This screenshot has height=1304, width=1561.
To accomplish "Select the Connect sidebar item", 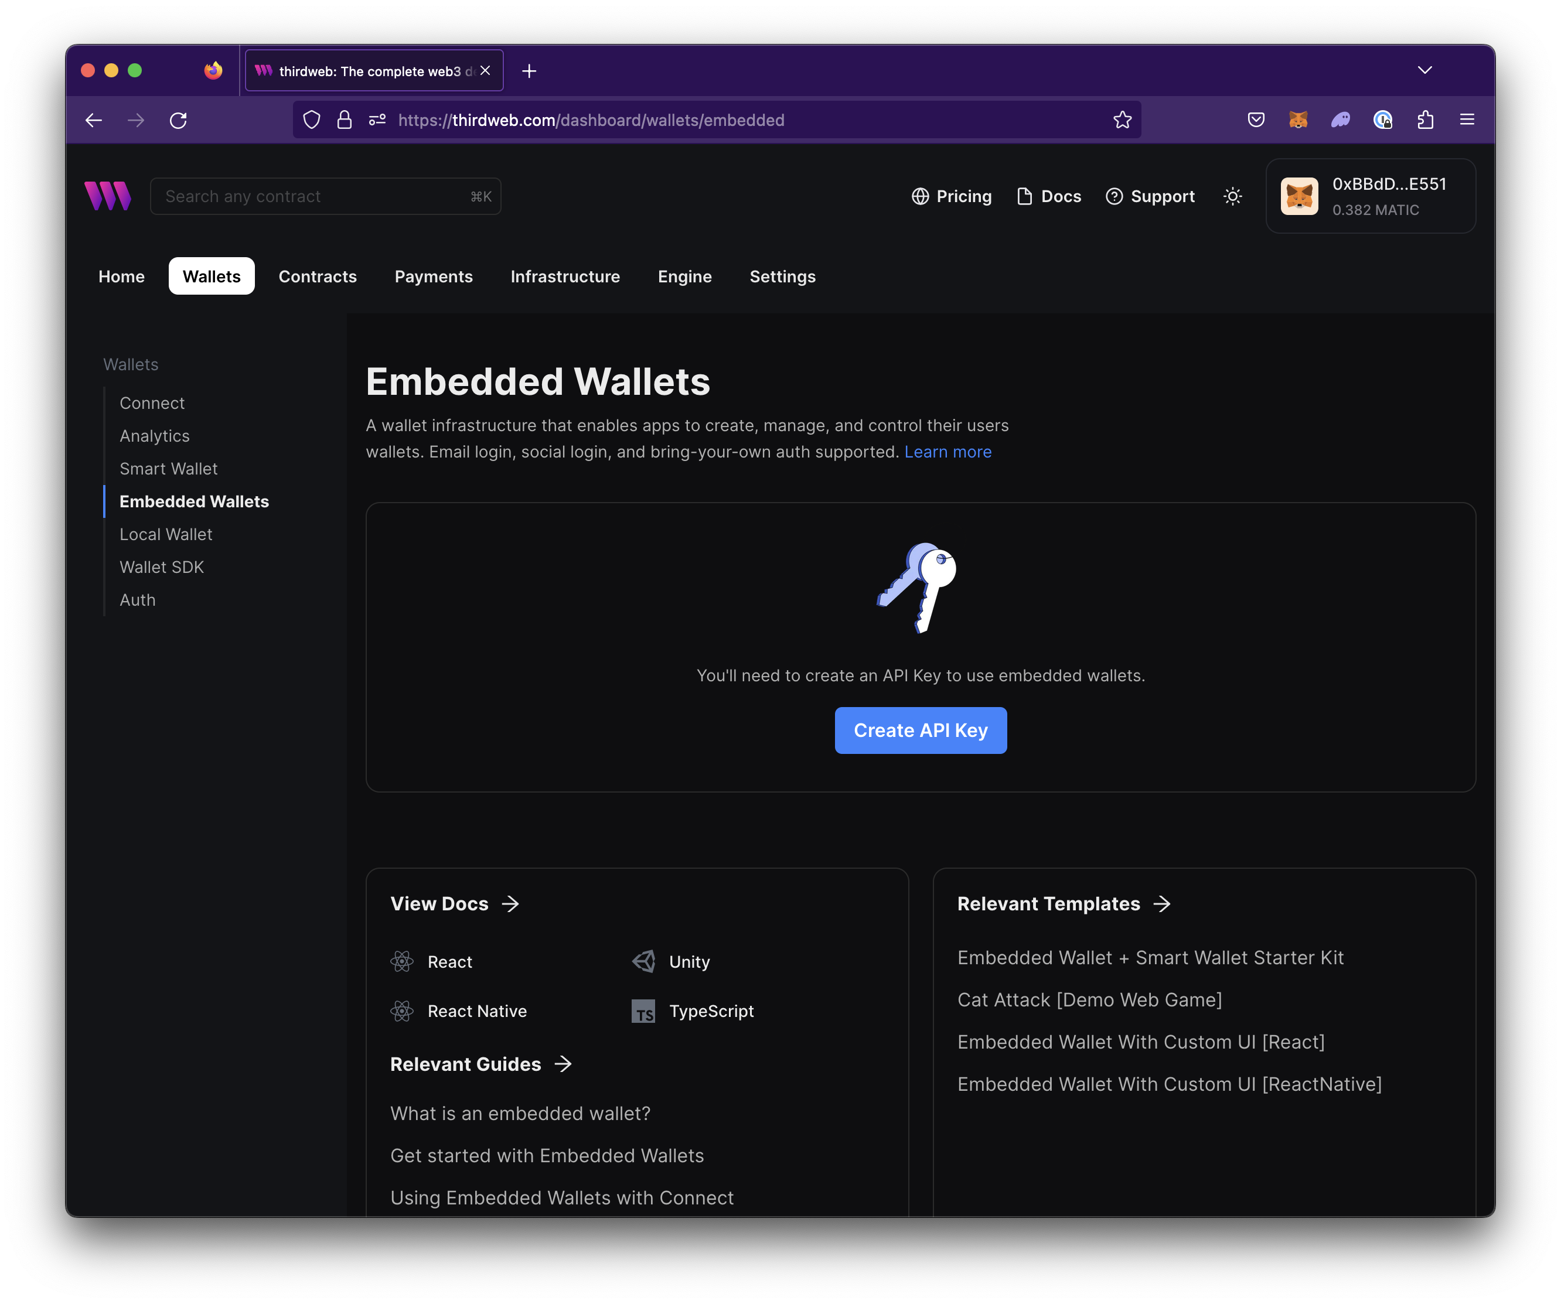I will pos(152,402).
